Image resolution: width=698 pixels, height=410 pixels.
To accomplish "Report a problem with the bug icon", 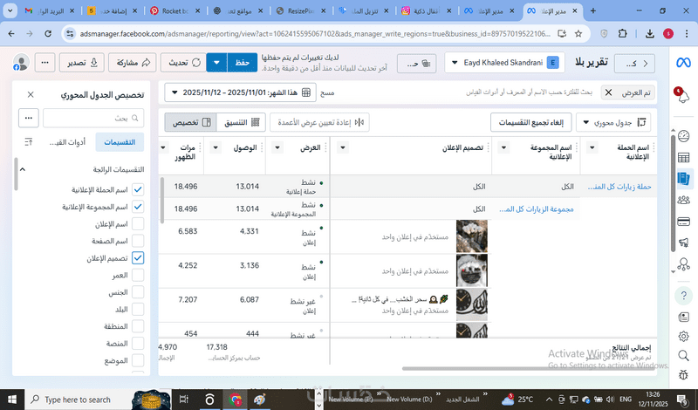I will (x=683, y=374).
